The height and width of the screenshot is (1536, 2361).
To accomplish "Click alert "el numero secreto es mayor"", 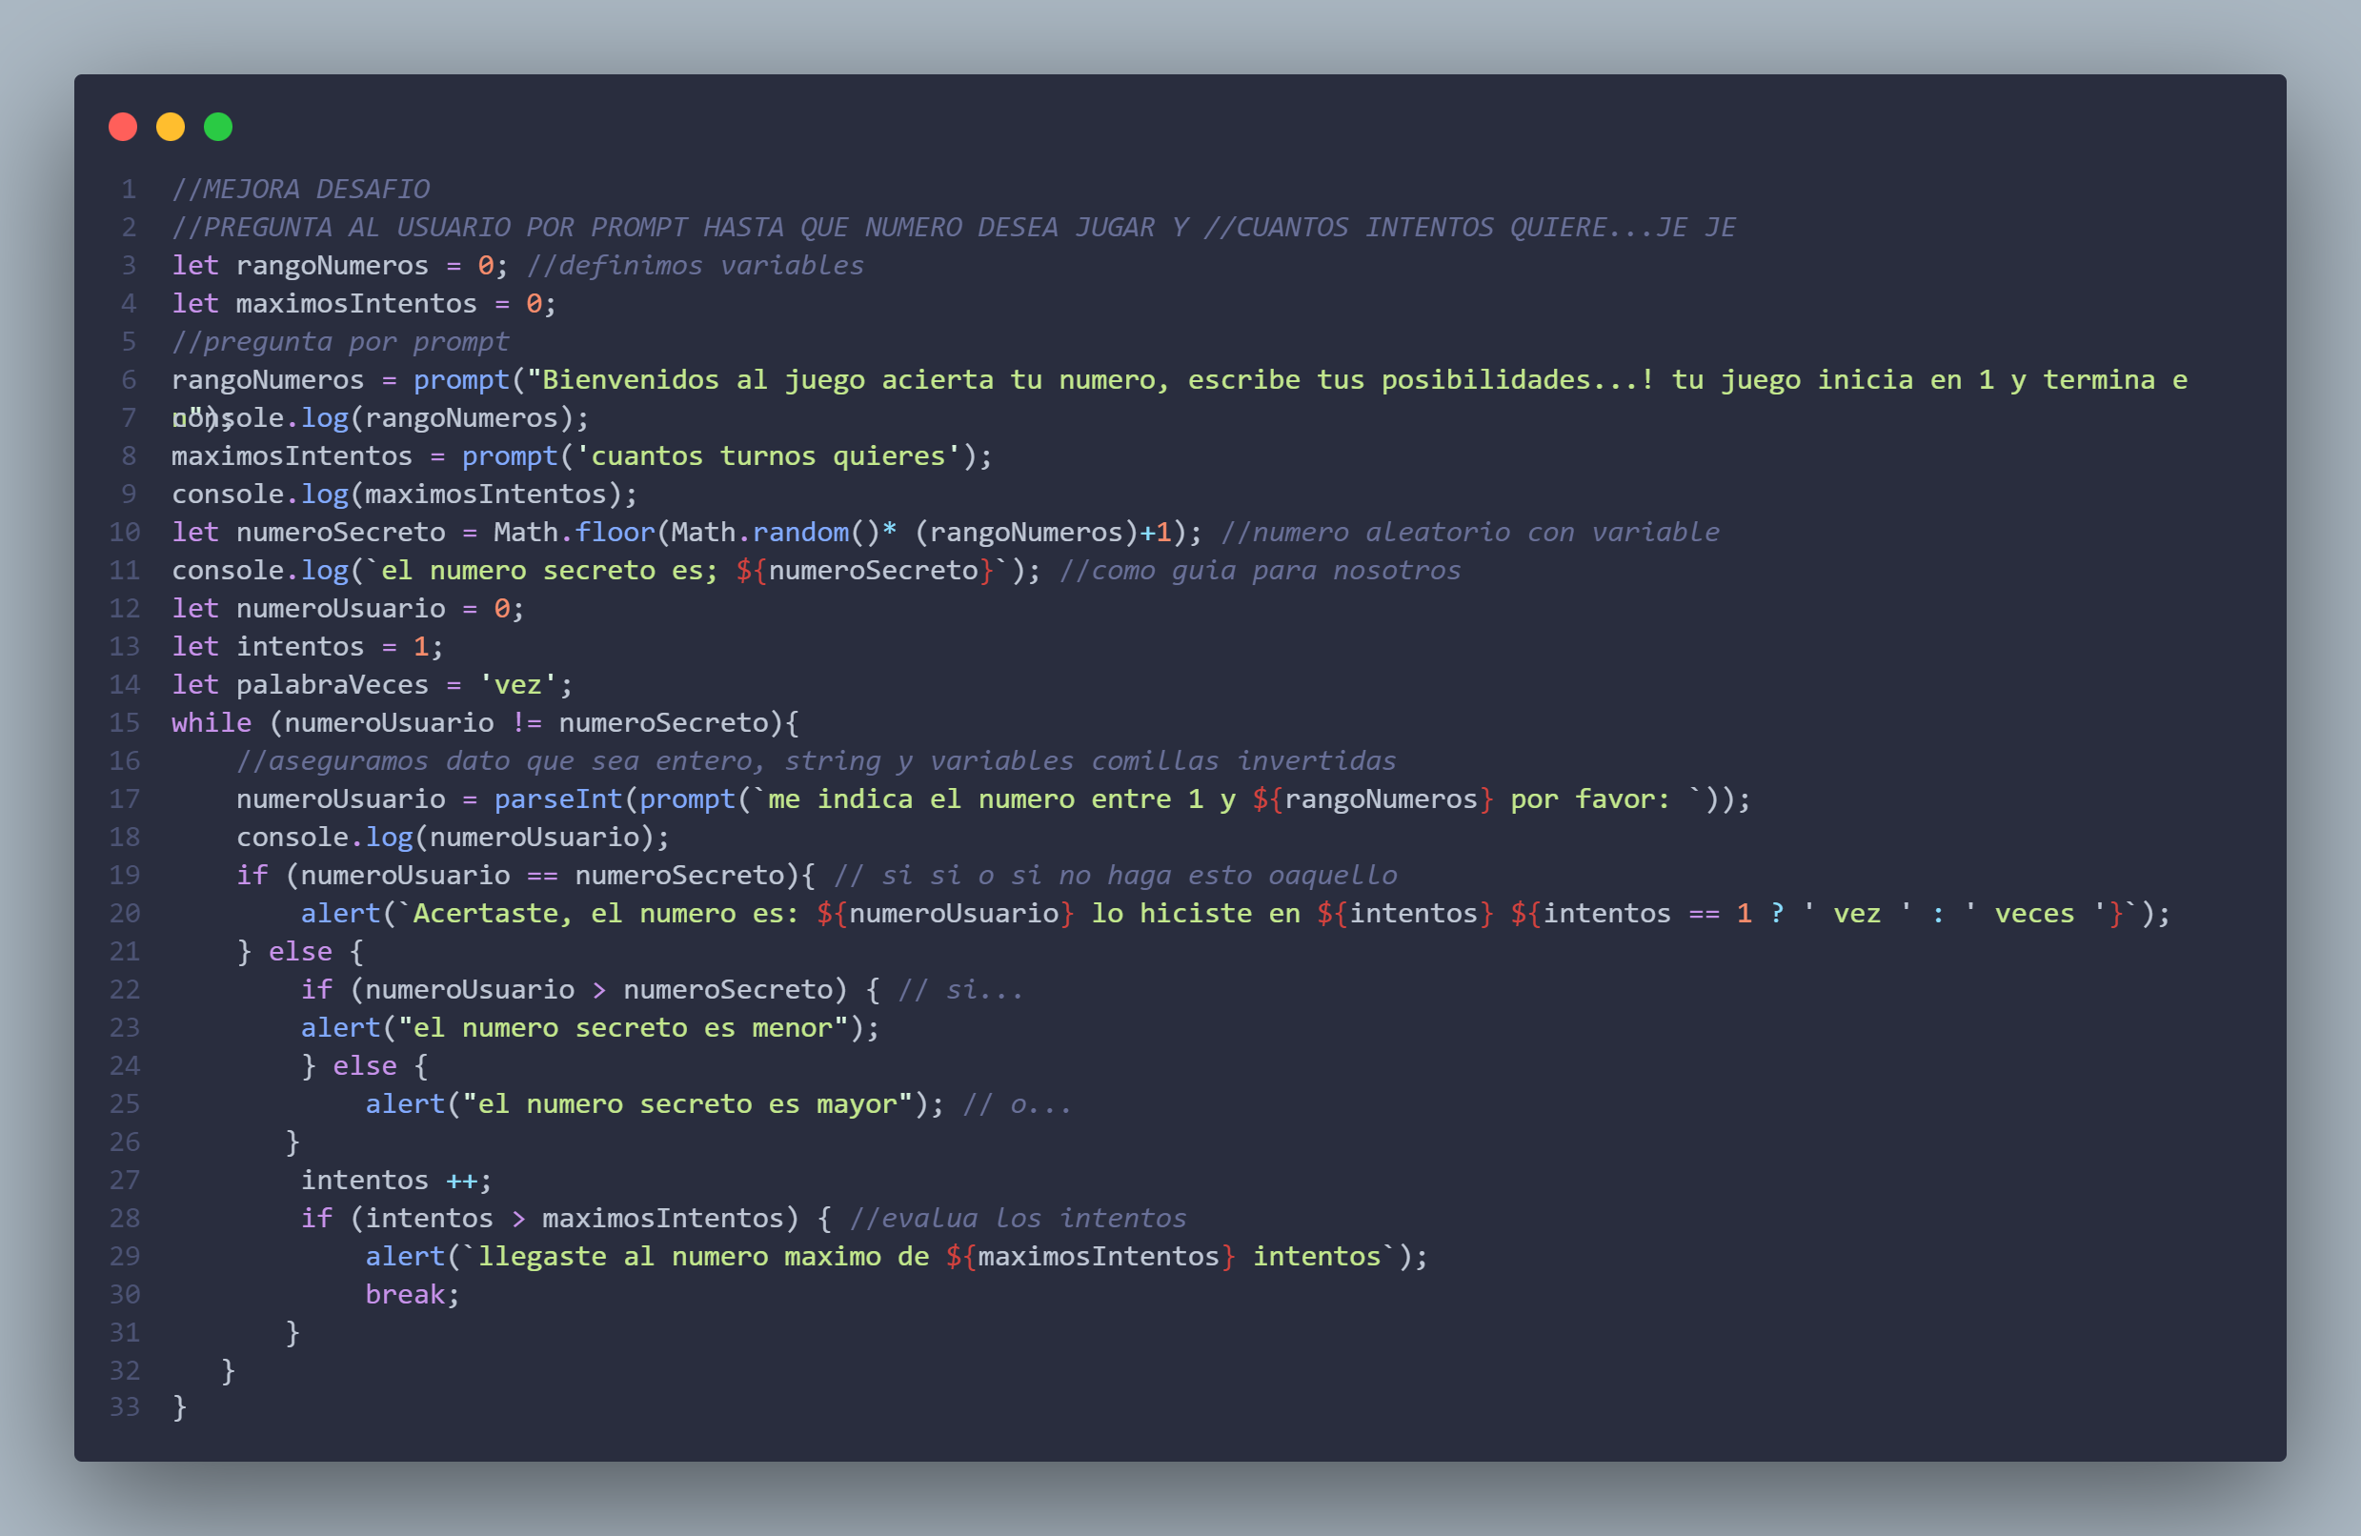I will pyautogui.click(x=655, y=1104).
